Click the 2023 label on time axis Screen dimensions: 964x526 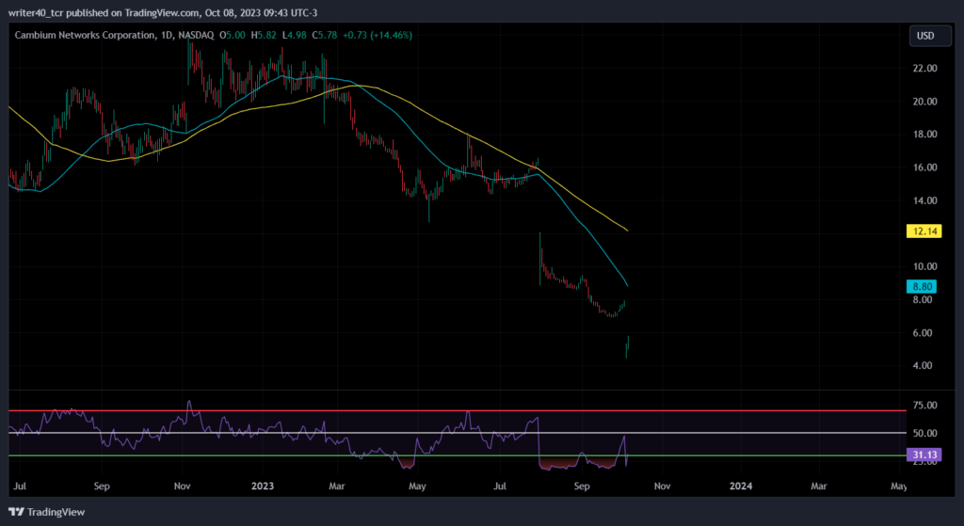tap(263, 486)
